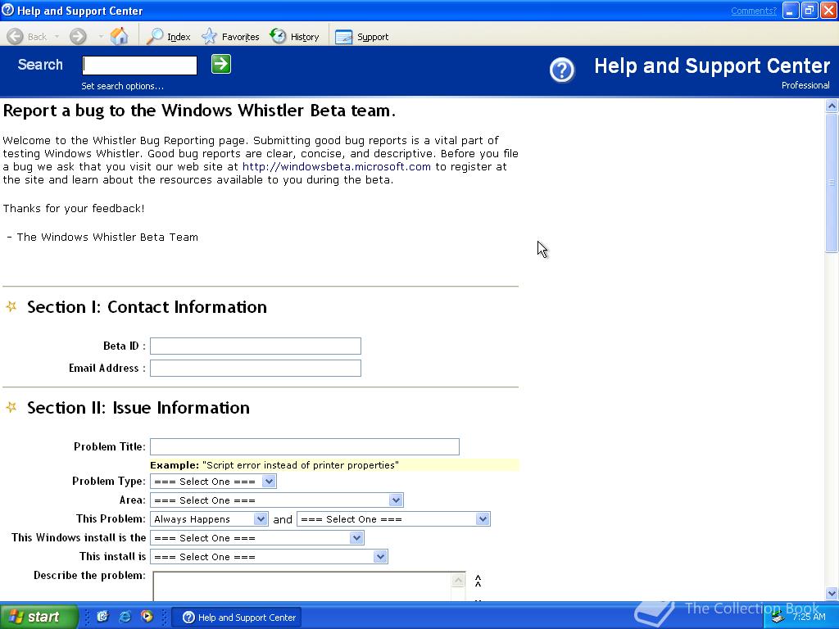The width and height of the screenshot is (839, 629).
Task: Click the text area scroll up arrow
Action: [x=459, y=581]
